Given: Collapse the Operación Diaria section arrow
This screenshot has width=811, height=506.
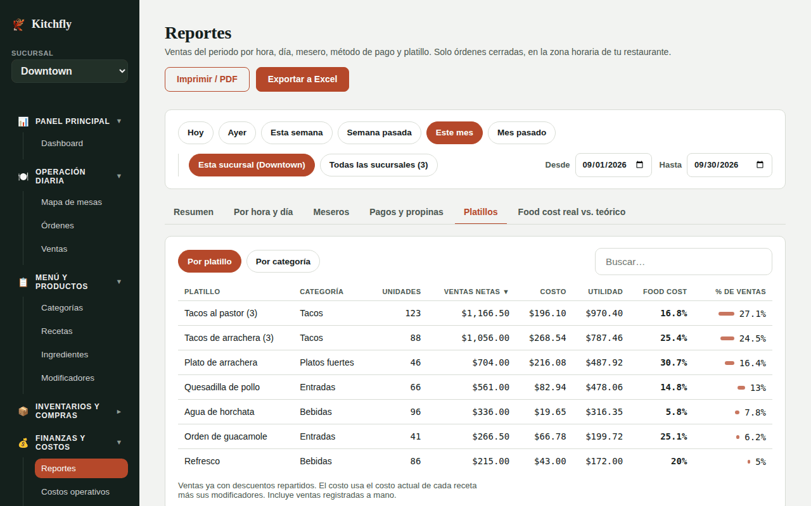Looking at the screenshot, I should (119, 176).
